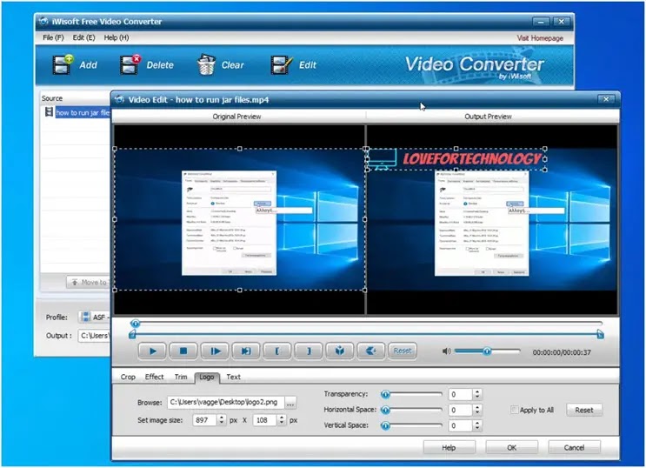The width and height of the screenshot is (646, 468).
Task: Click the Output path field in main window
Action: (x=95, y=336)
